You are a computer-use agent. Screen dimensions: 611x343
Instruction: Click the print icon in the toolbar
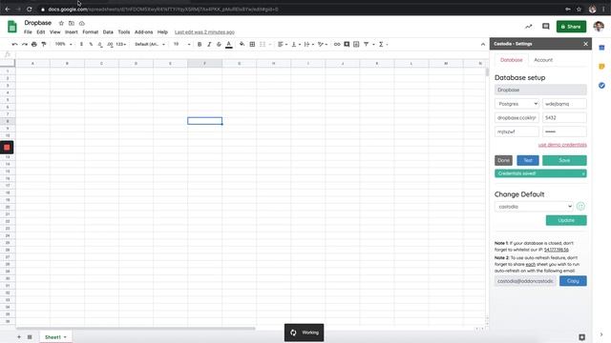34,45
